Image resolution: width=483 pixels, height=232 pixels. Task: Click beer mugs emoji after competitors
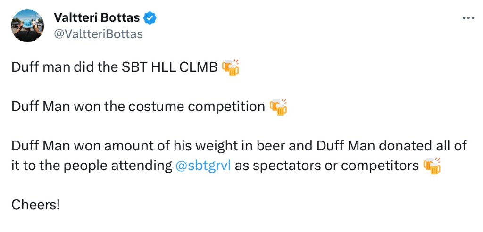coord(432,166)
